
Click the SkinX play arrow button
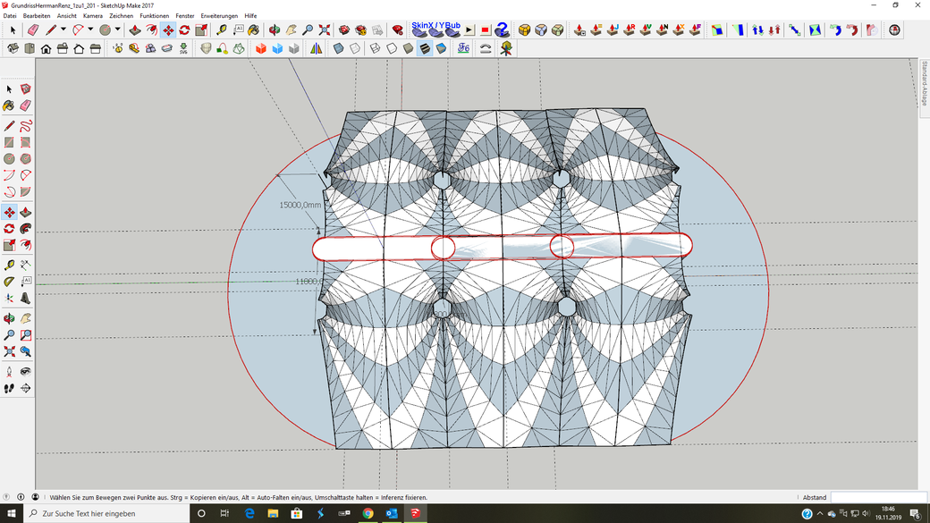click(x=469, y=30)
